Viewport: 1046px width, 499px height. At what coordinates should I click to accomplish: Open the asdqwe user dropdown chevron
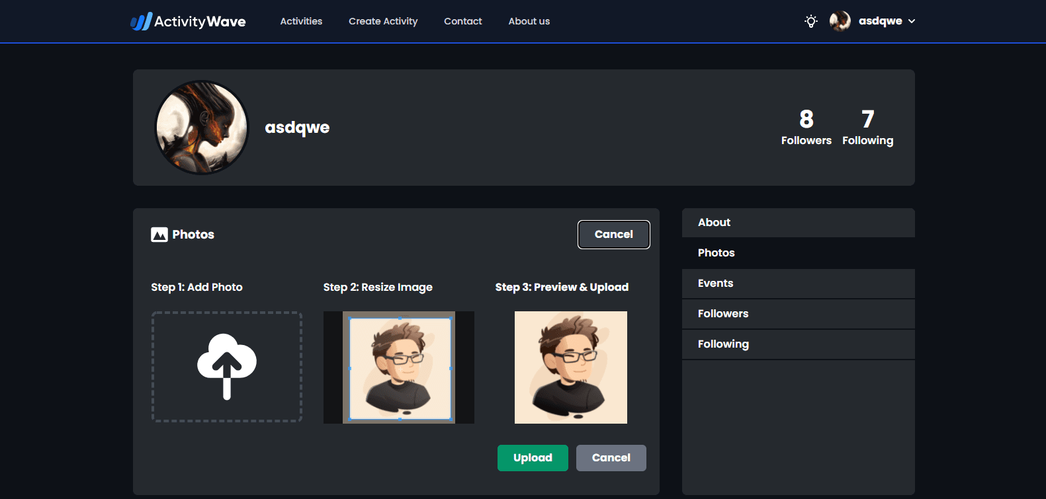click(912, 21)
